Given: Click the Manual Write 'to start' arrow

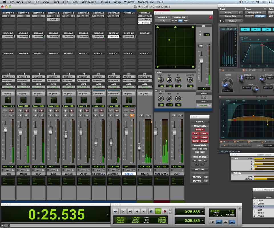Looking at the screenshot, I should (x=194, y=149).
